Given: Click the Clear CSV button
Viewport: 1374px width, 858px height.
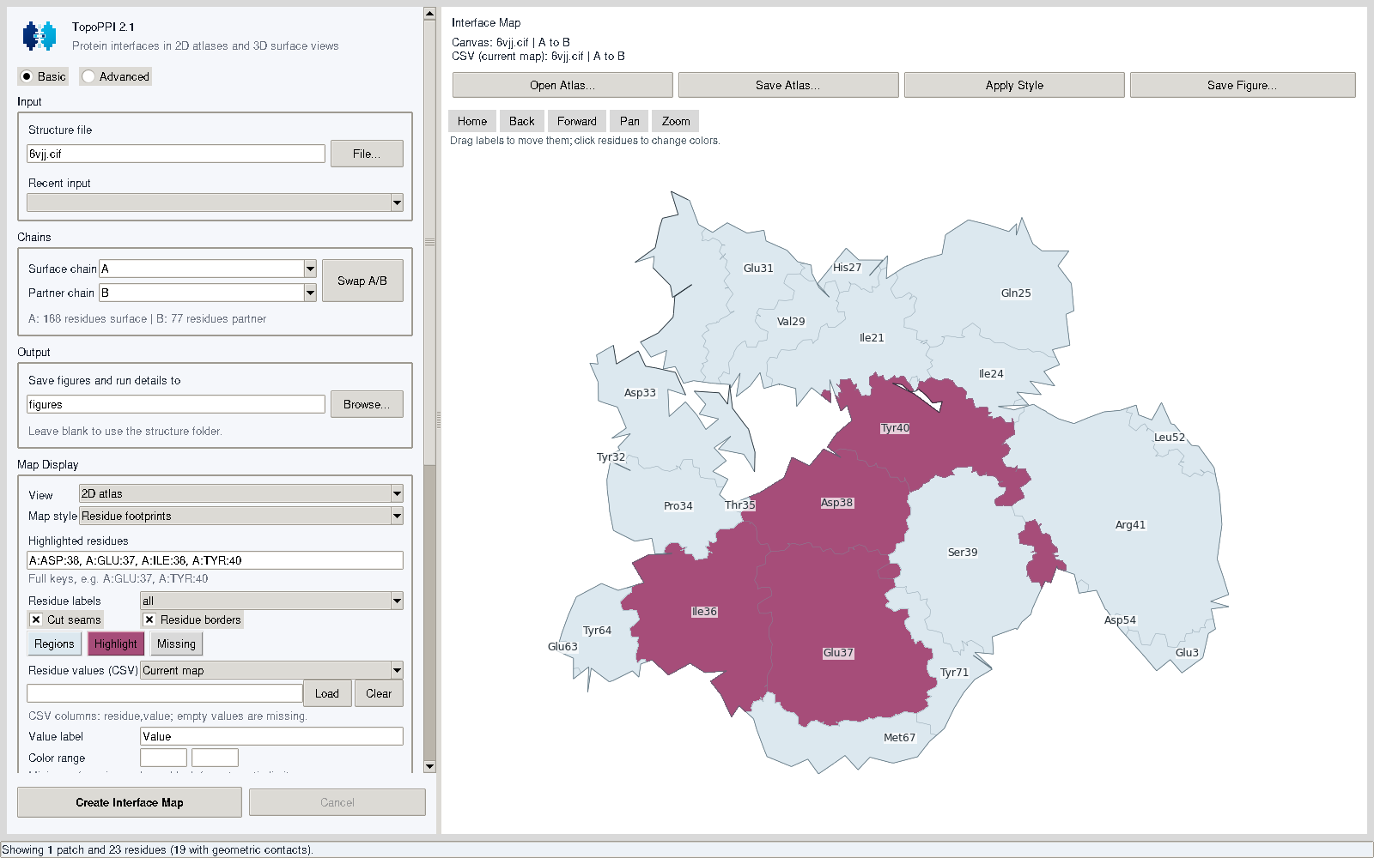Looking at the screenshot, I should point(379,693).
